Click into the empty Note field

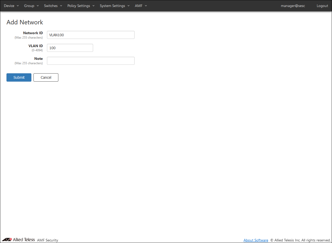pyautogui.click(x=91, y=61)
